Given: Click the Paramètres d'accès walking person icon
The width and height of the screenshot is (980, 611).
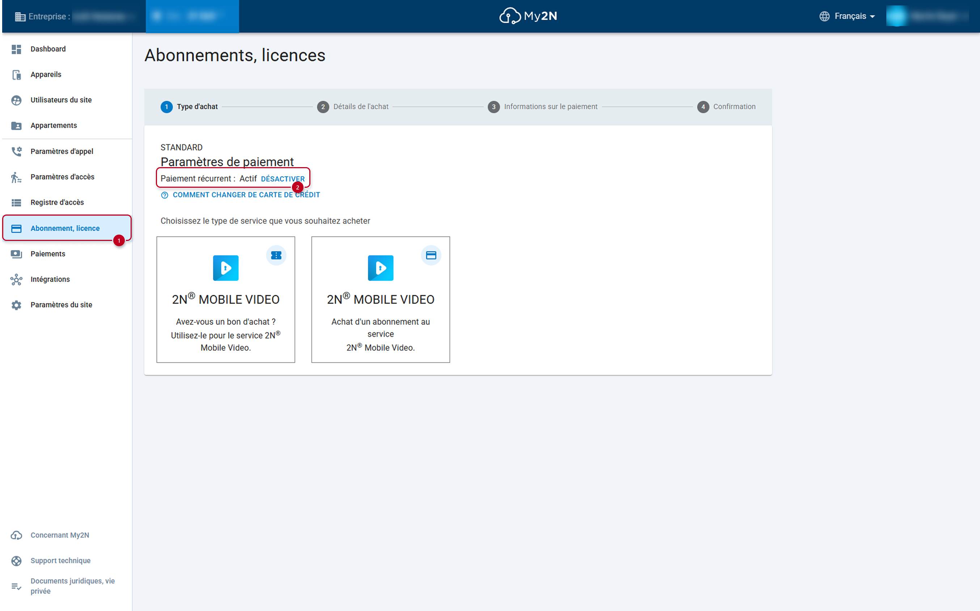Looking at the screenshot, I should (x=16, y=177).
